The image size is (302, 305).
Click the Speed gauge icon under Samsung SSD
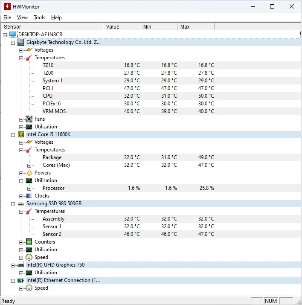coord(29,257)
